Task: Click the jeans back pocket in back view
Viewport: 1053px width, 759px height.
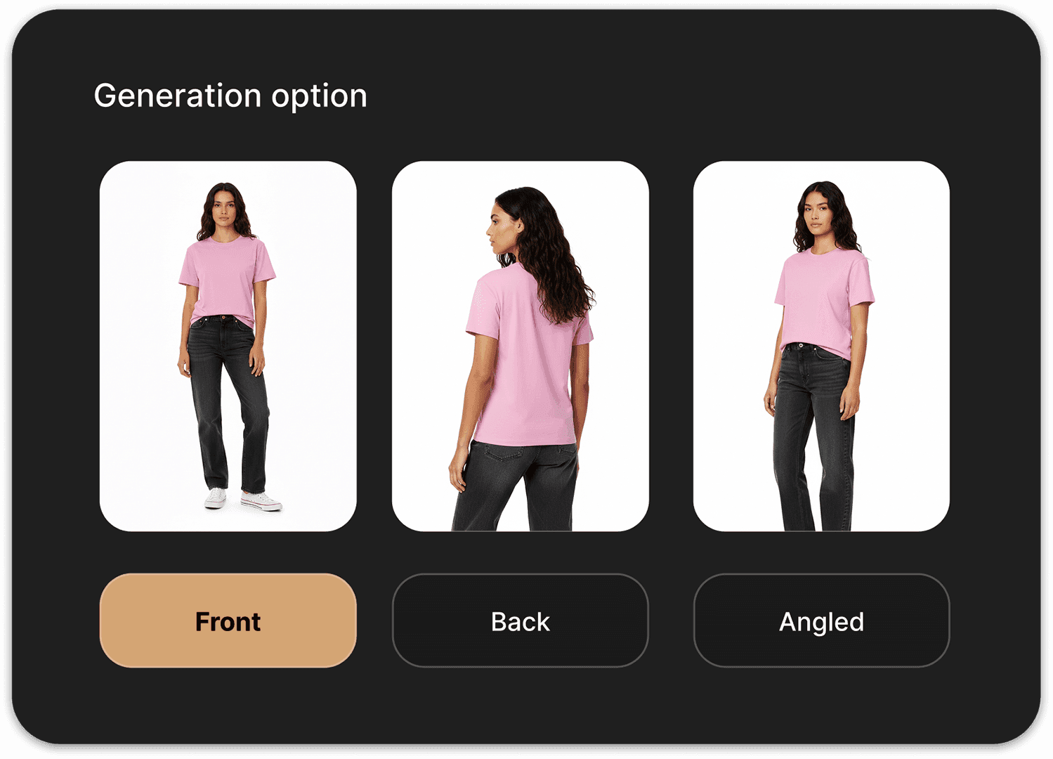Action: click(x=503, y=453)
